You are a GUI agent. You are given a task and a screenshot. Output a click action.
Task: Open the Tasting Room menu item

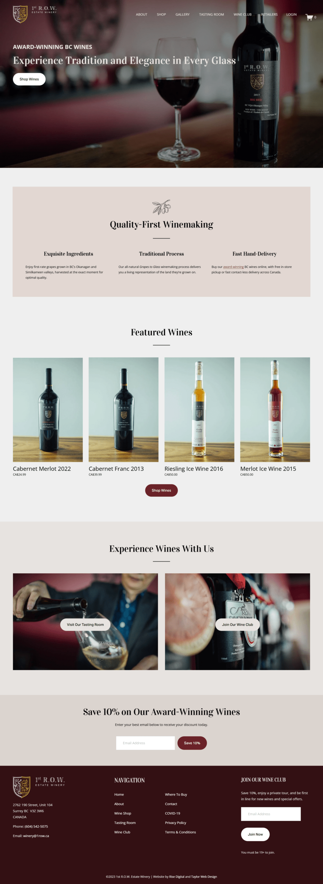coord(211,15)
